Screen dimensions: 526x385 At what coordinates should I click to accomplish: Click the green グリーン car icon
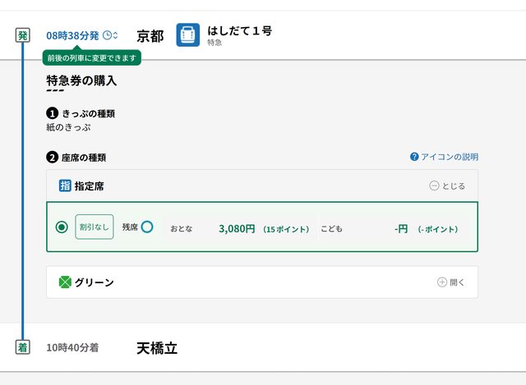(66, 282)
